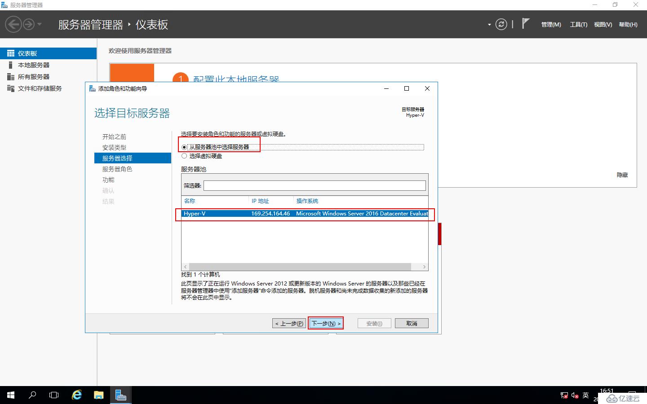Image resolution: width=647 pixels, height=404 pixels.
Task: Minimize the 添加角色和功能向导 dialog
Action: click(386, 88)
